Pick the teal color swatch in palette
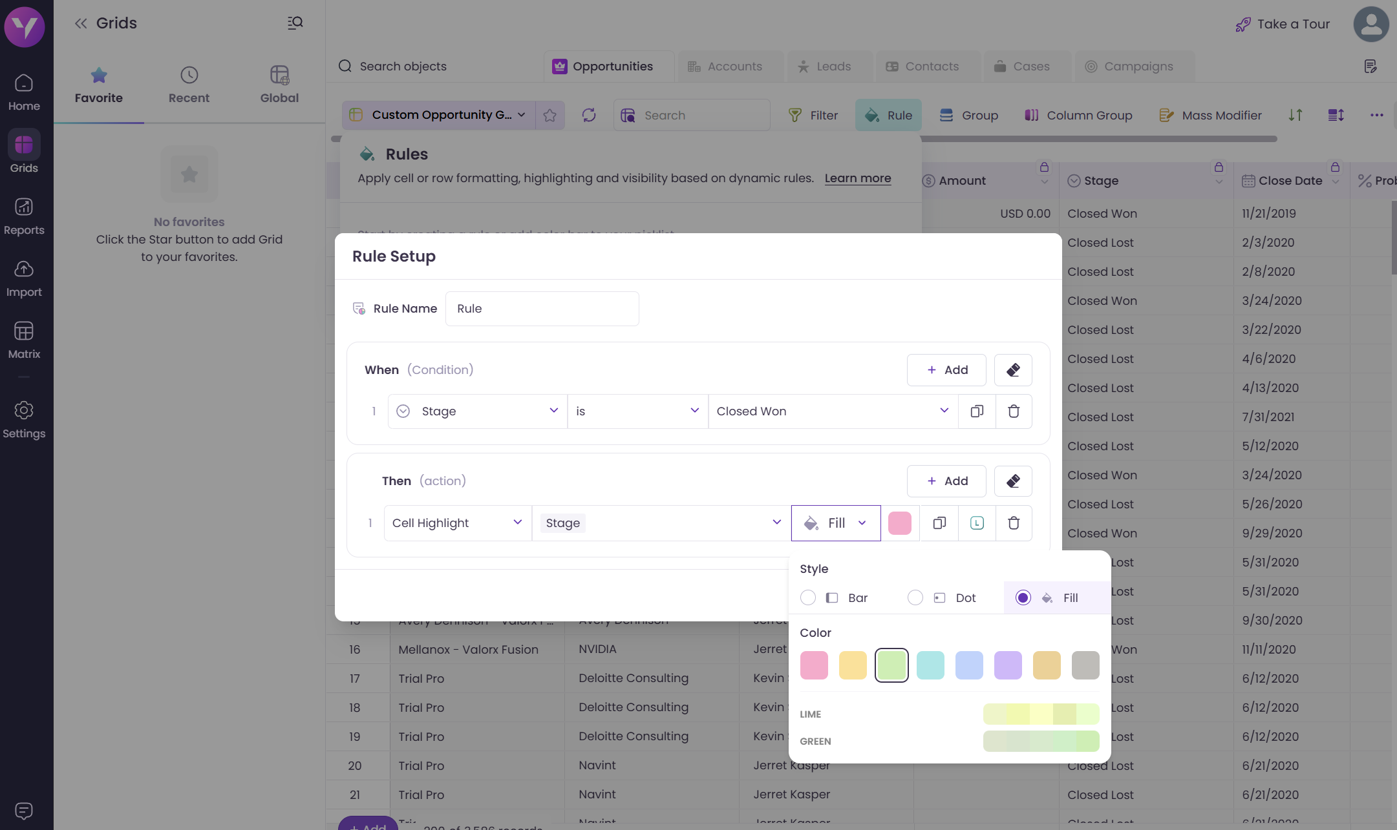Screen dimensions: 1397x830 pyautogui.click(x=930, y=665)
